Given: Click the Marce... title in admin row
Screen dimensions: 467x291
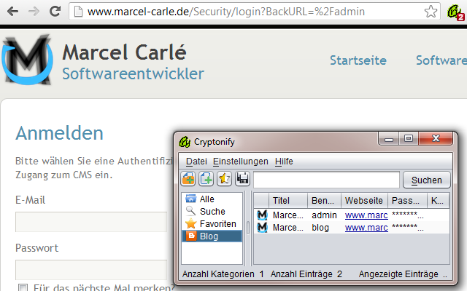Looking at the screenshot, I should click(x=288, y=215).
